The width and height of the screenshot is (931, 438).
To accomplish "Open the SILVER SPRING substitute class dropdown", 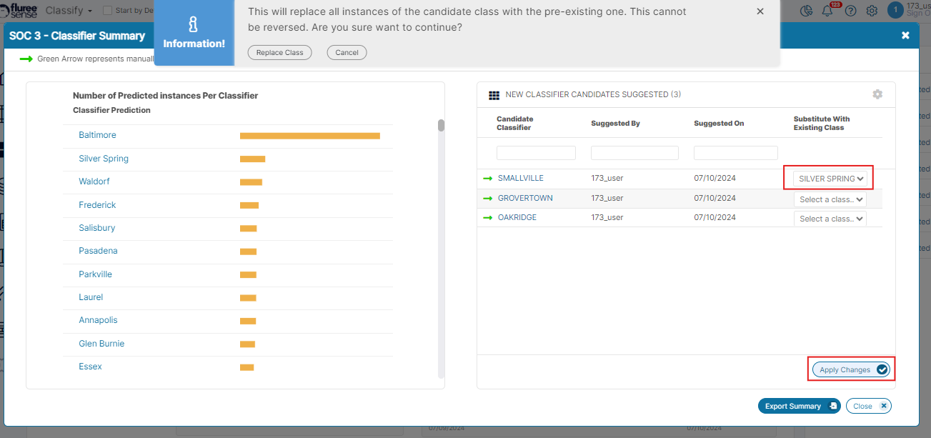I will pos(830,179).
